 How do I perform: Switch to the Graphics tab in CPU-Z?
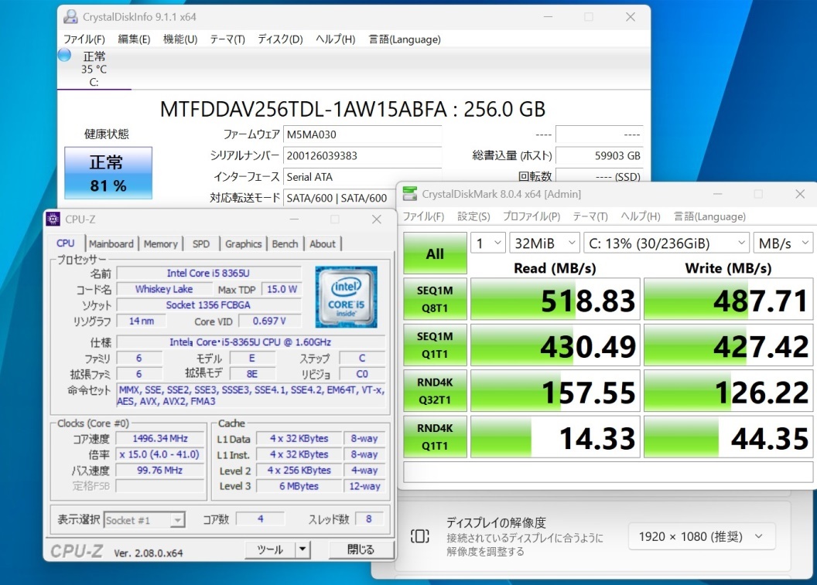tap(244, 243)
